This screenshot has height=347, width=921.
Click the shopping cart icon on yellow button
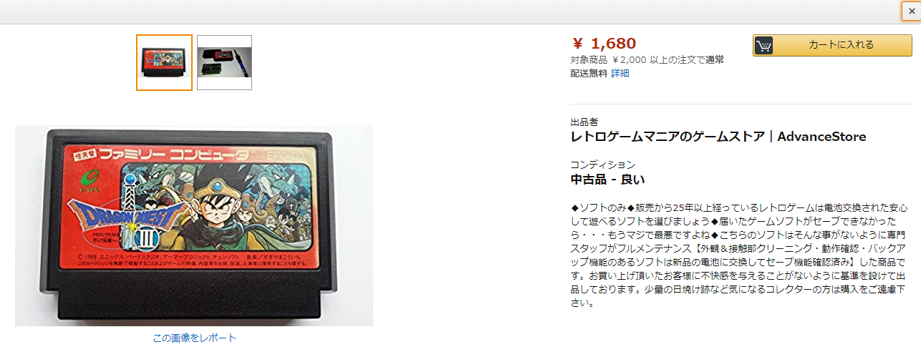click(x=764, y=45)
